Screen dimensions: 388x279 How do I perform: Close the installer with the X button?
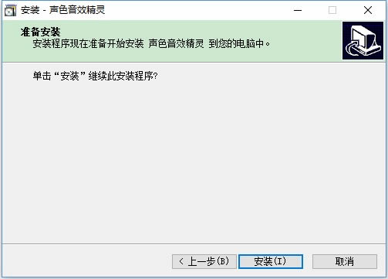tap(368, 10)
